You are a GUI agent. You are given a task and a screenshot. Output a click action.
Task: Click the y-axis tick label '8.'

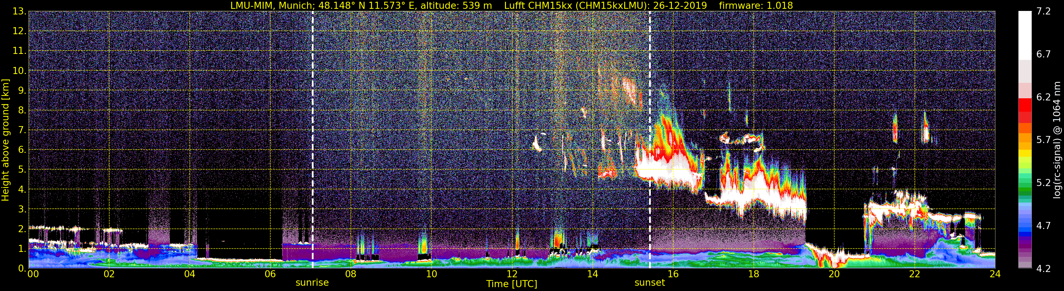(x=22, y=111)
